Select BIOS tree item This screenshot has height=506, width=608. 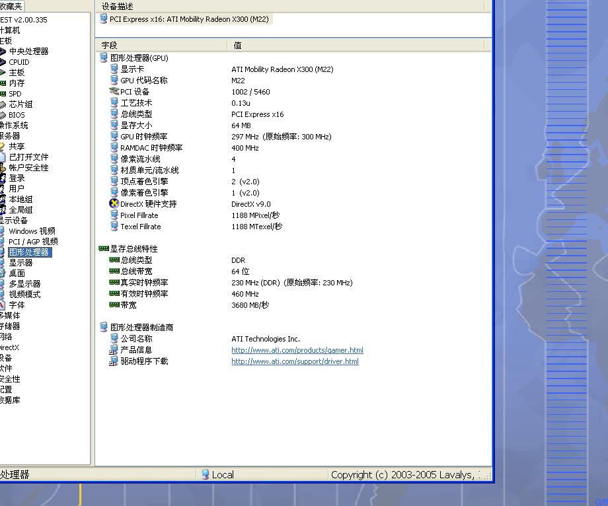(x=17, y=115)
